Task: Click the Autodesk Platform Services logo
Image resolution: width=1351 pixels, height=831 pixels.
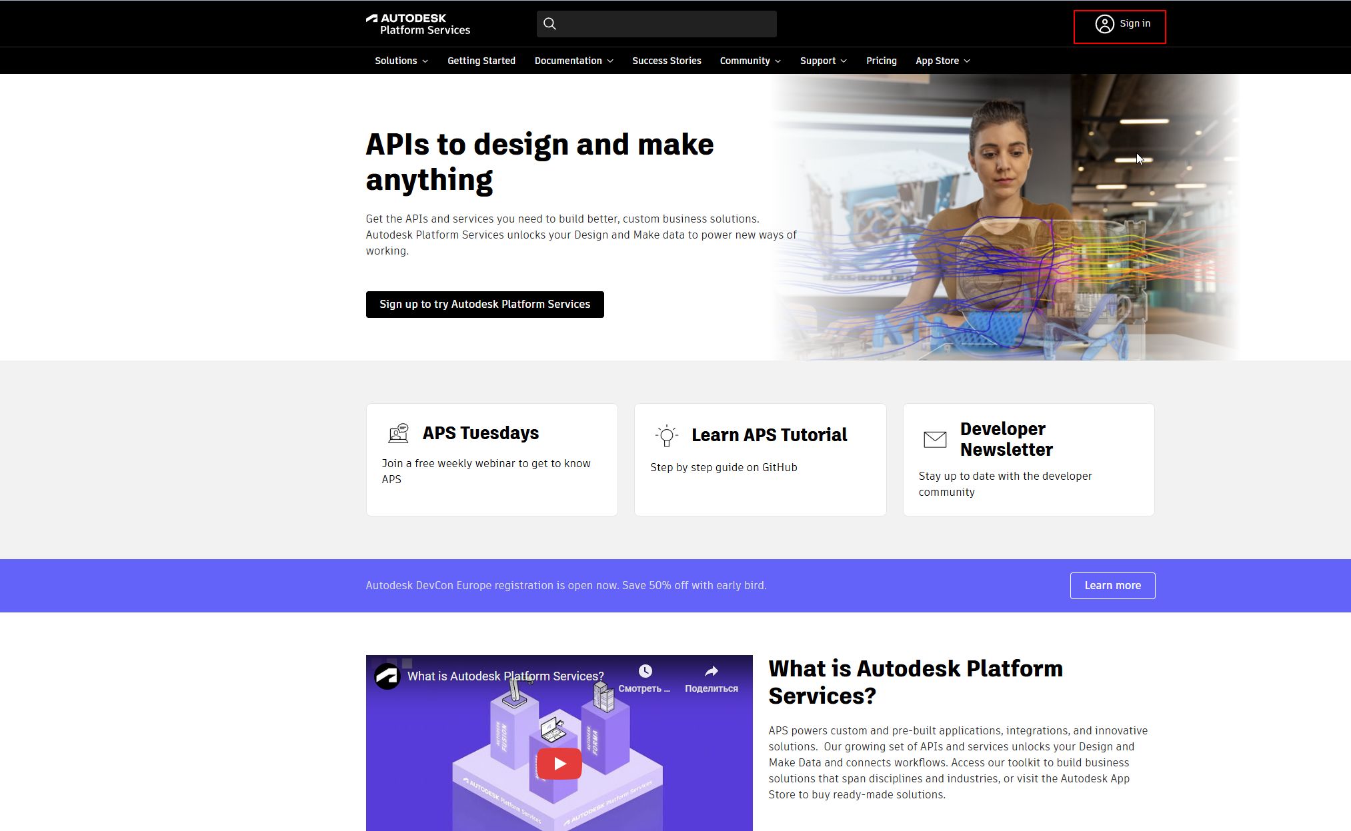Action: coord(418,24)
